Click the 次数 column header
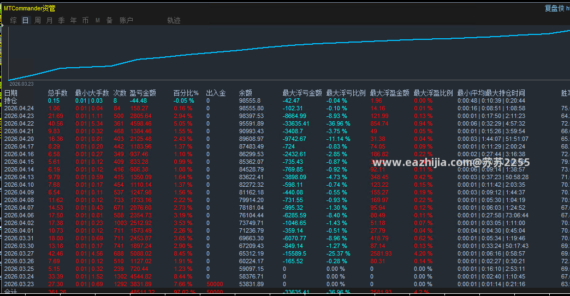The width and height of the screenshot is (570, 296). coord(120,93)
